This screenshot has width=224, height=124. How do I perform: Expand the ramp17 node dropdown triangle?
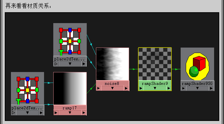(x=70, y=113)
